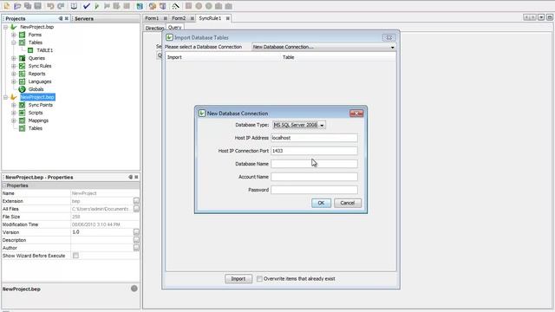Close the Projects panel

click(x=67, y=18)
